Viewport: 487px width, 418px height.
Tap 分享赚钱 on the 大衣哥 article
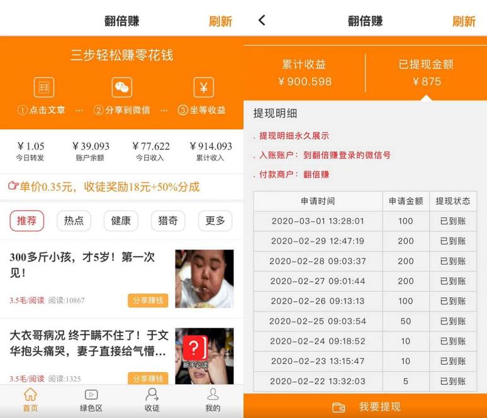pyautogui.click(x=148, y=378)
